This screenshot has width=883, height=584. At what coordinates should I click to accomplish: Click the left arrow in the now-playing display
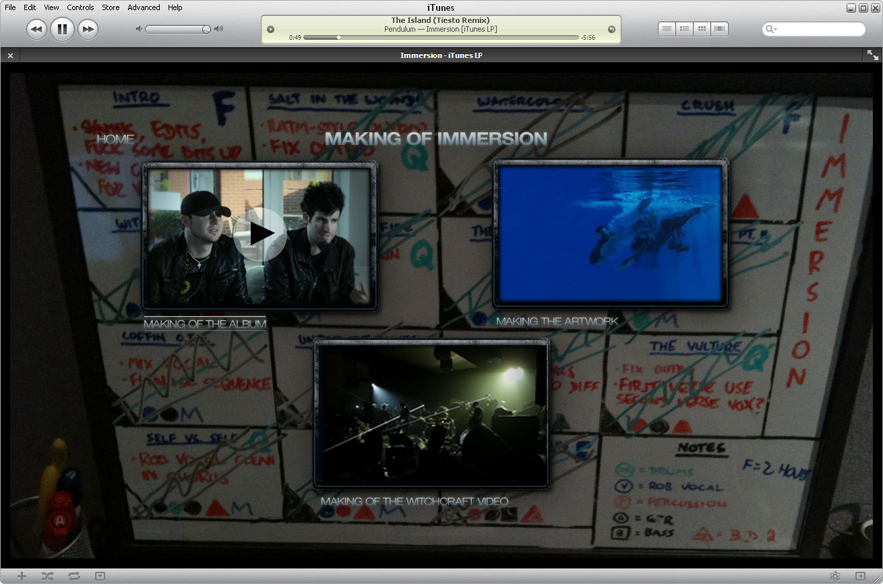click(x=270, y=29)
